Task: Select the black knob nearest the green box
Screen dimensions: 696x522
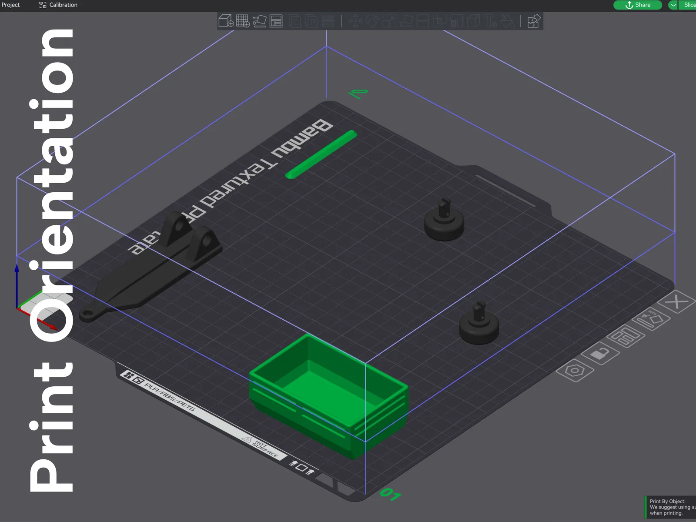Action: (479, 323)
